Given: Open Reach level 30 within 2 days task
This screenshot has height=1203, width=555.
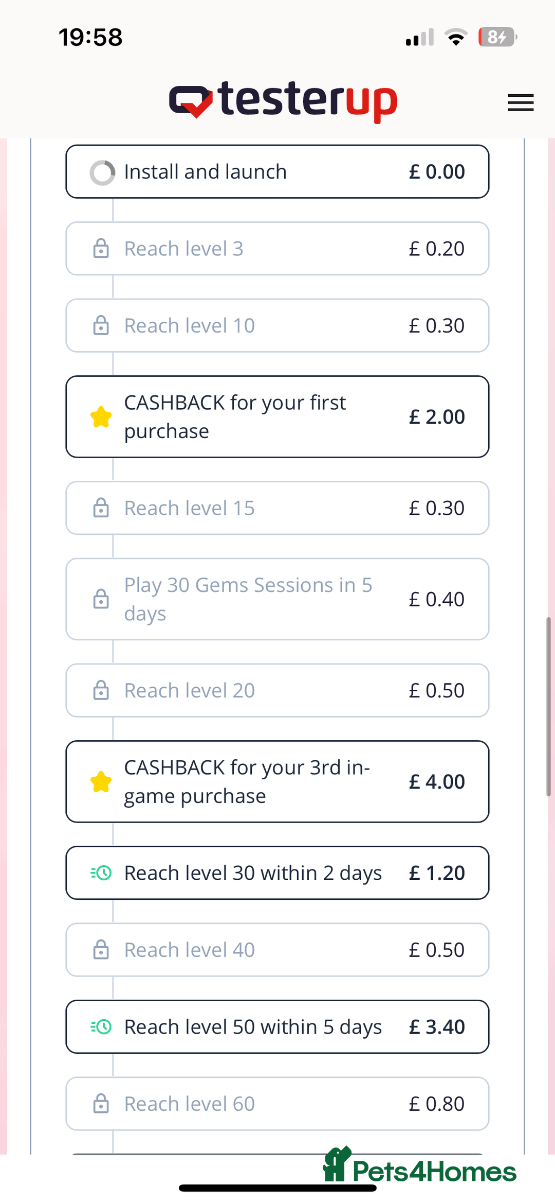Looking at the screenshot, I should point(277,873).
